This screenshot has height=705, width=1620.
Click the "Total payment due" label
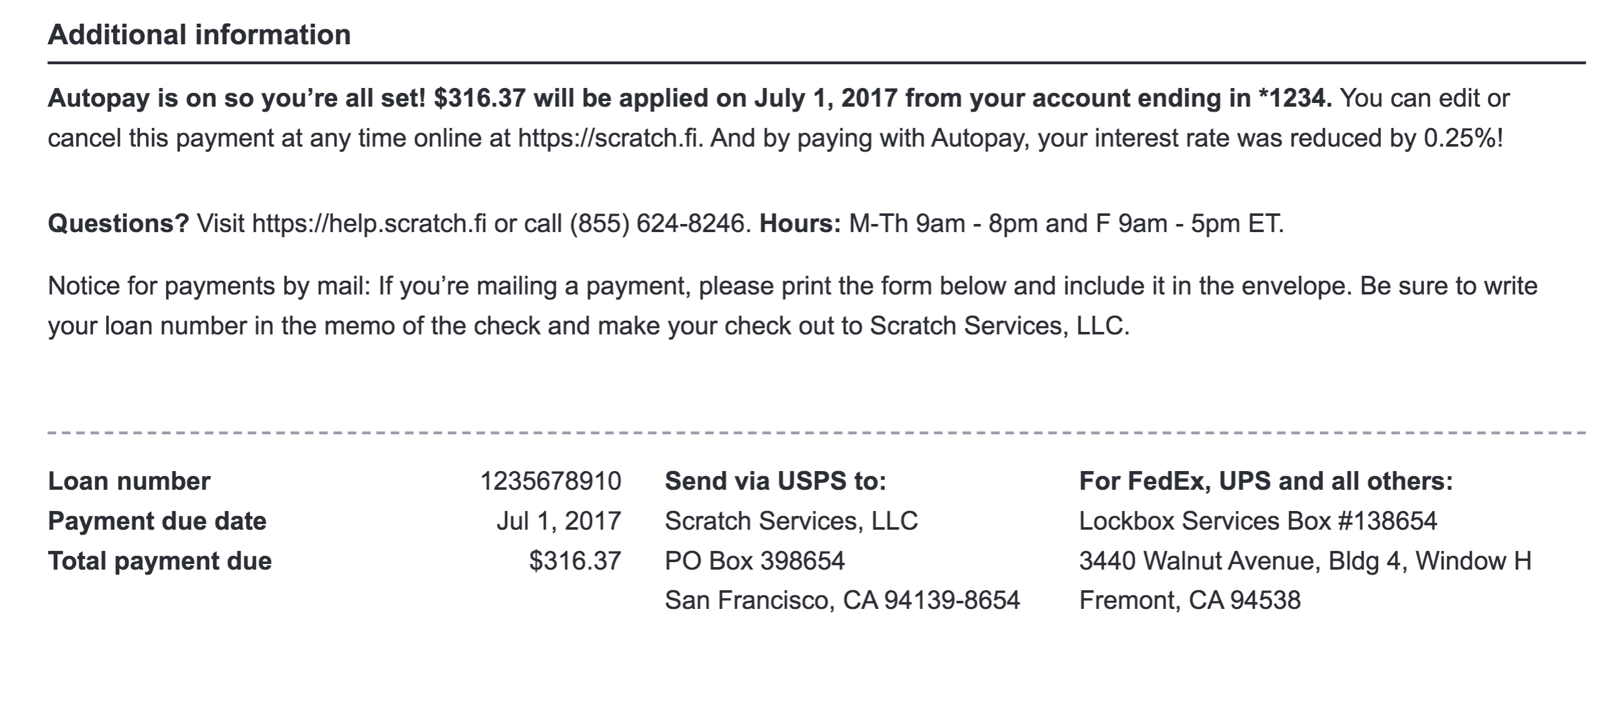160,561
